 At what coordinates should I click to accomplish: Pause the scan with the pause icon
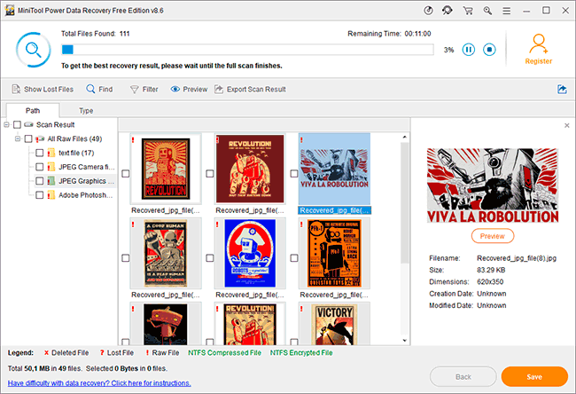coord(469,50)
